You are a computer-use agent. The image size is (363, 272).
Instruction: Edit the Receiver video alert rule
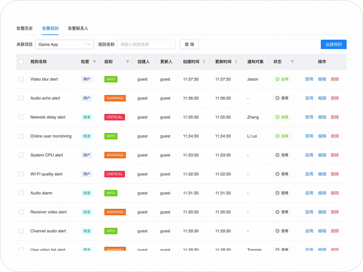[x=322, y=212]
